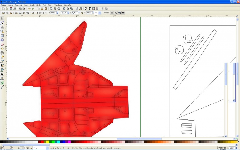Viewport: 240px width, 150px height.
Task: Toggle the width/height ratio lock
Action: [x=82, y=13]
